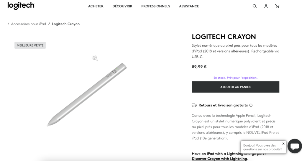The image size is (302, 161).
Task: Open the shopping cart icon
Action: coord(277,6)
